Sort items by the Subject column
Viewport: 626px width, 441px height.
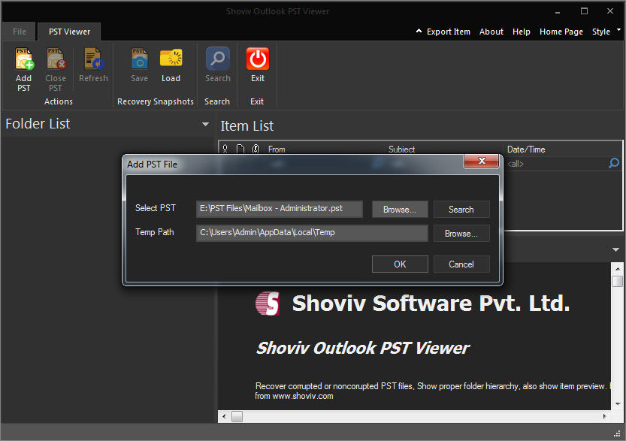coord(401,150)
